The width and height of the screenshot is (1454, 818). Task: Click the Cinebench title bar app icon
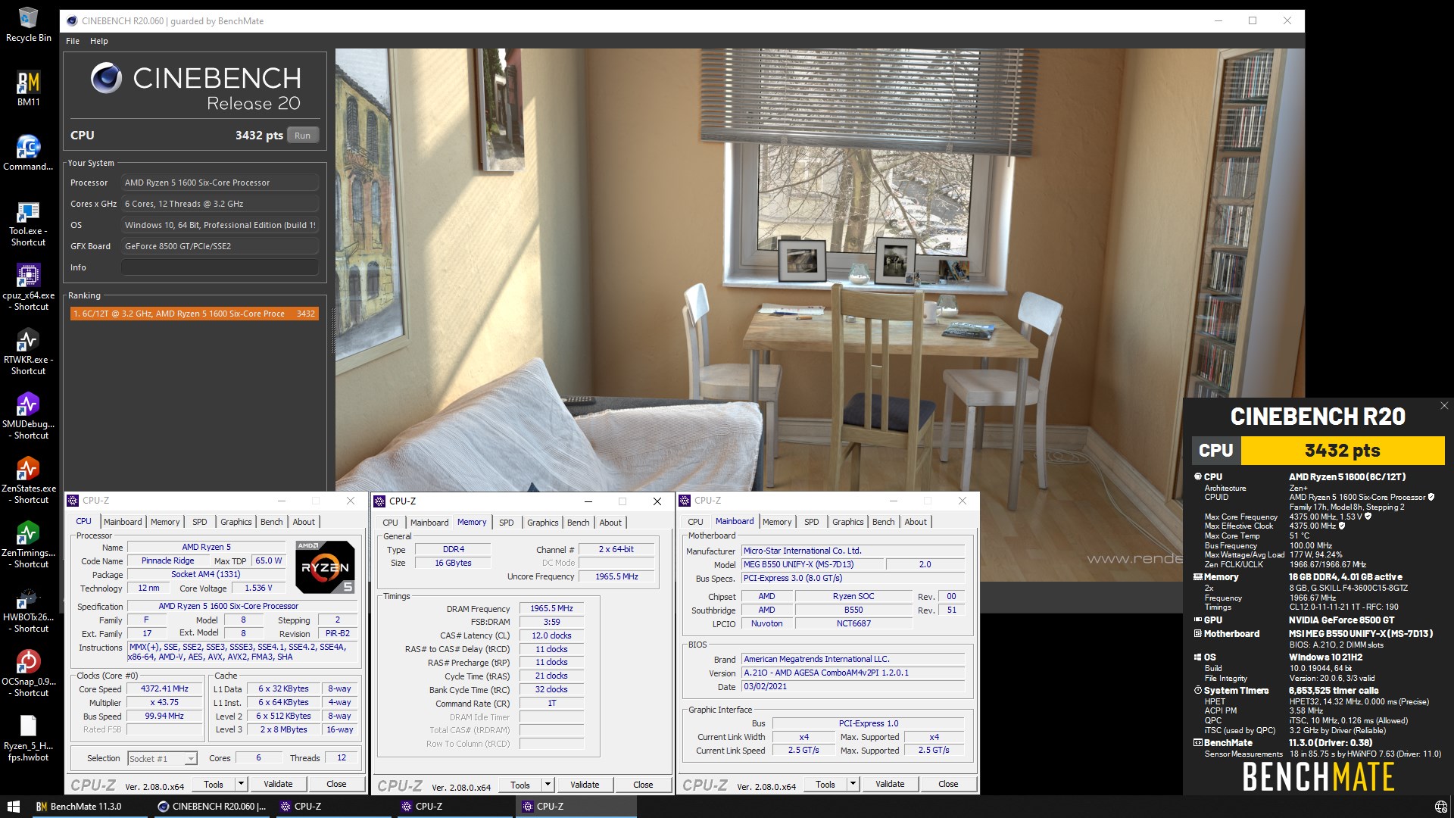[x=72, y=21]
